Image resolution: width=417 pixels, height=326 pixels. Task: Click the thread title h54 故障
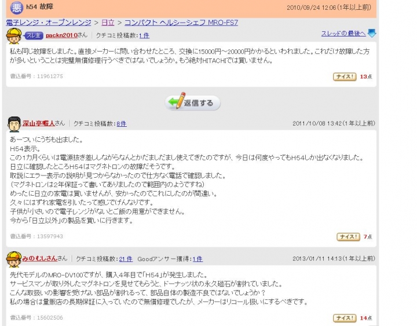click(40, 6)
